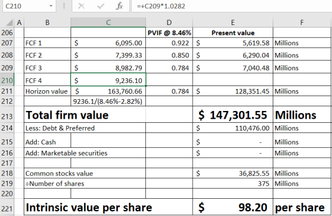
Task: Click the PVIF cell showing 0.922
Action: (x=169, y=43)
